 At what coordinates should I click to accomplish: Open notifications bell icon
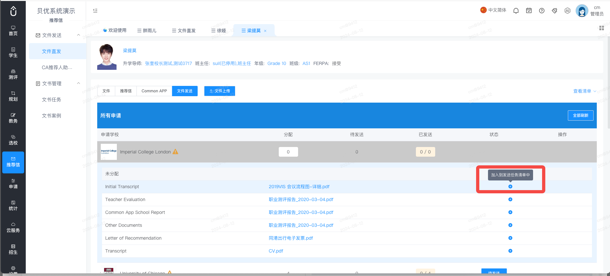(x=516, y=11)
